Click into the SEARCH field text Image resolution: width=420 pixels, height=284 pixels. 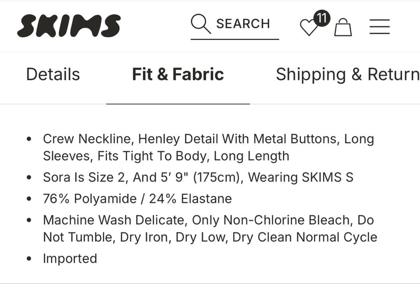[243, 24]
